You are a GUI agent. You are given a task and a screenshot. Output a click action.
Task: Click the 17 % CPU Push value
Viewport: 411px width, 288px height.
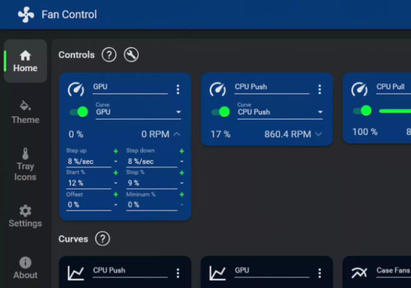click(220, 134)
